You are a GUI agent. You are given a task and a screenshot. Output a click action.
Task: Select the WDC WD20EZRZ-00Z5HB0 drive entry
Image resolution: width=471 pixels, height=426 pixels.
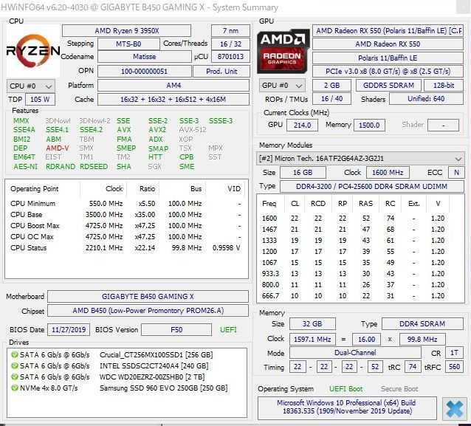127,377
